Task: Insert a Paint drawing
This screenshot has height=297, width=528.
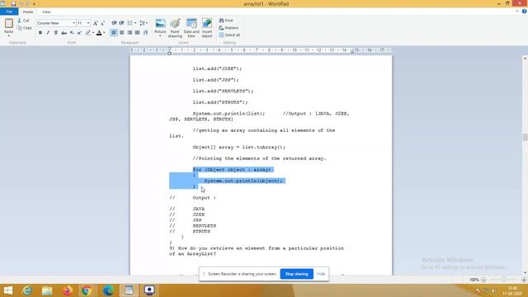Action: [175, 28]
